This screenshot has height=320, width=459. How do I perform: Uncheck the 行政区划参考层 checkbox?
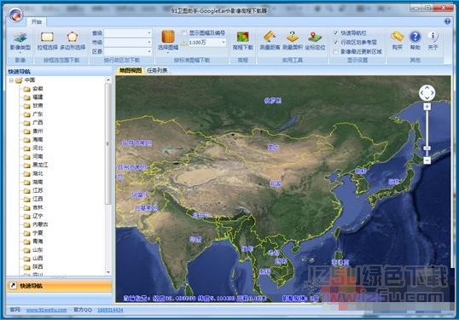336,42
